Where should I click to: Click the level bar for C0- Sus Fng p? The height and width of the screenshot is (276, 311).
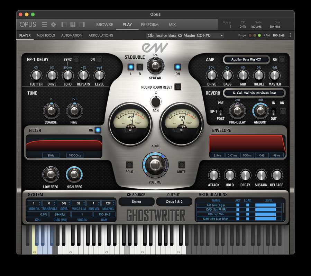[266, 205]
